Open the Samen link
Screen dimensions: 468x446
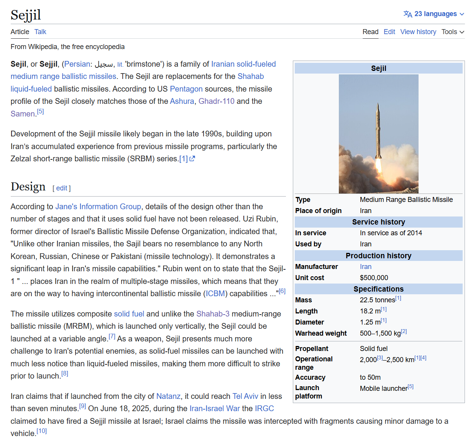click(23, 114)
